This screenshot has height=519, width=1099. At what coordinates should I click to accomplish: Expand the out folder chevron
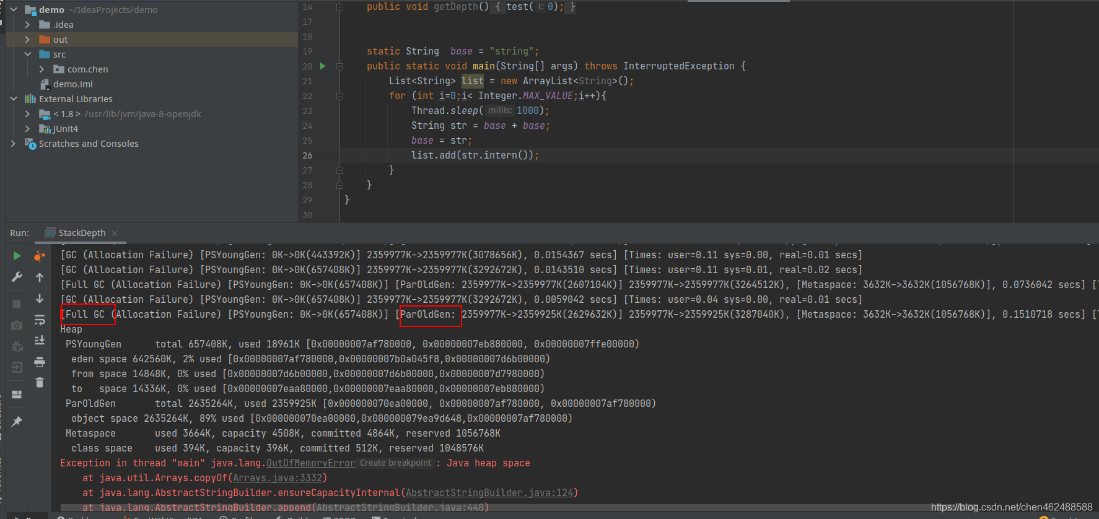click(x=27, y=40)
